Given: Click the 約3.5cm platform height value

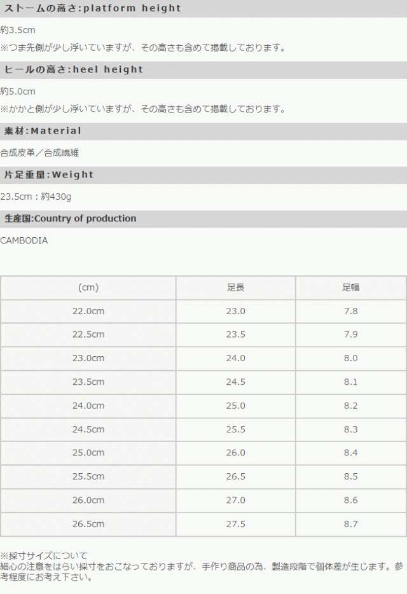Looking at the screenshot, I should tap(18, 30).
